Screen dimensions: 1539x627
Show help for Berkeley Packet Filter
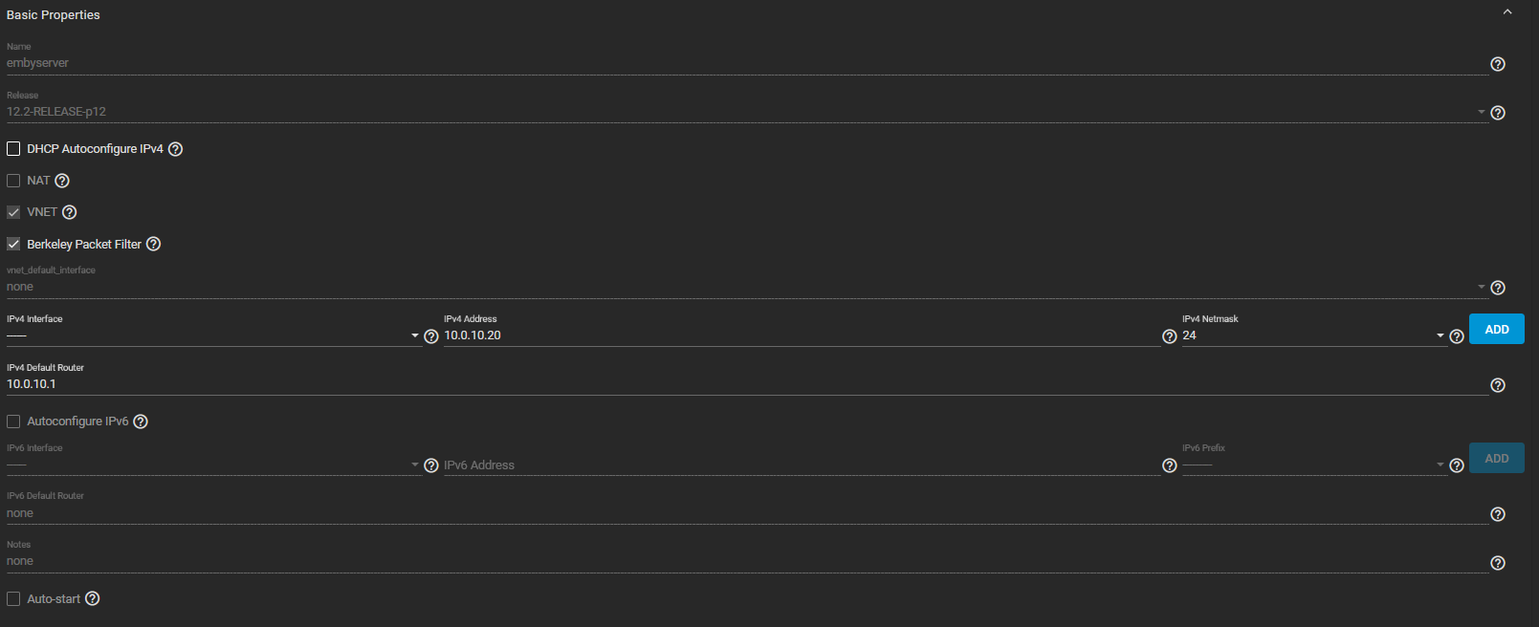point(153,245)
